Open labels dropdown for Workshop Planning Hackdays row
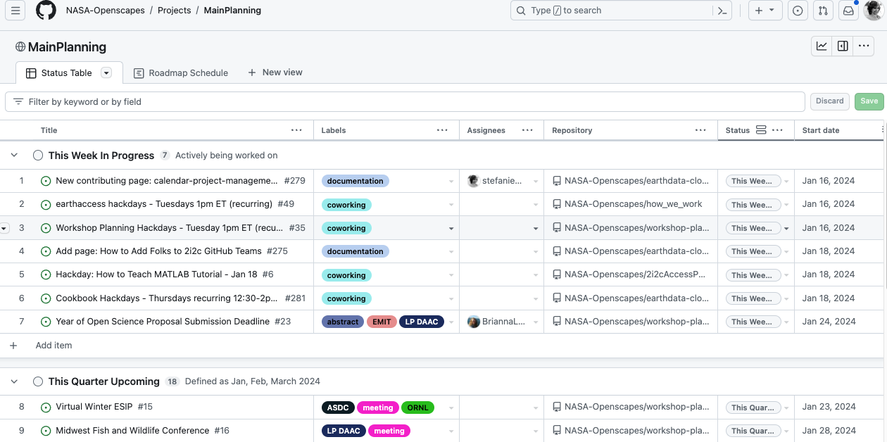The image size is (887, 442). 451,228
